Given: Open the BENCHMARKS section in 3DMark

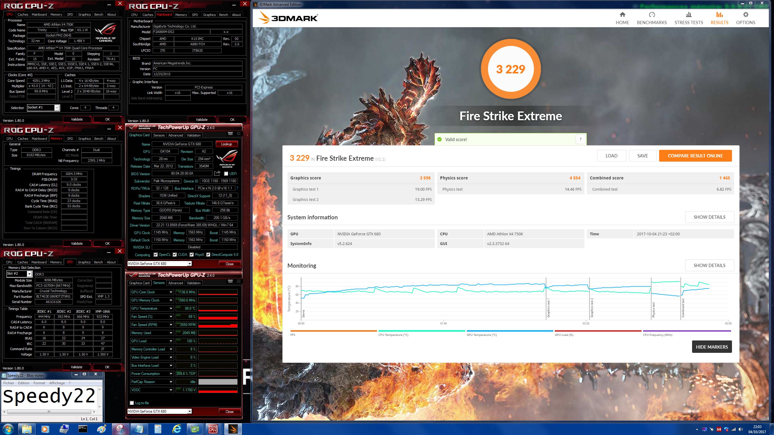Looking at the screenshot, I should point(652,18).
